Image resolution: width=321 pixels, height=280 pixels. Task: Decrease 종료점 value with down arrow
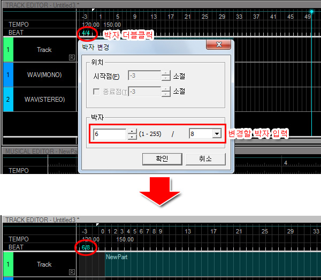166,94
